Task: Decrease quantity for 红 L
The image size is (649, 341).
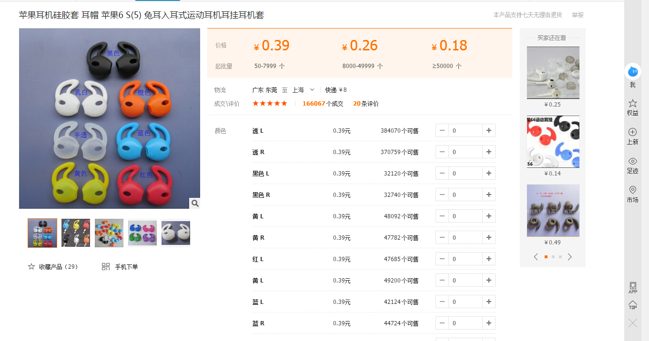Action: tap(442, 259)
